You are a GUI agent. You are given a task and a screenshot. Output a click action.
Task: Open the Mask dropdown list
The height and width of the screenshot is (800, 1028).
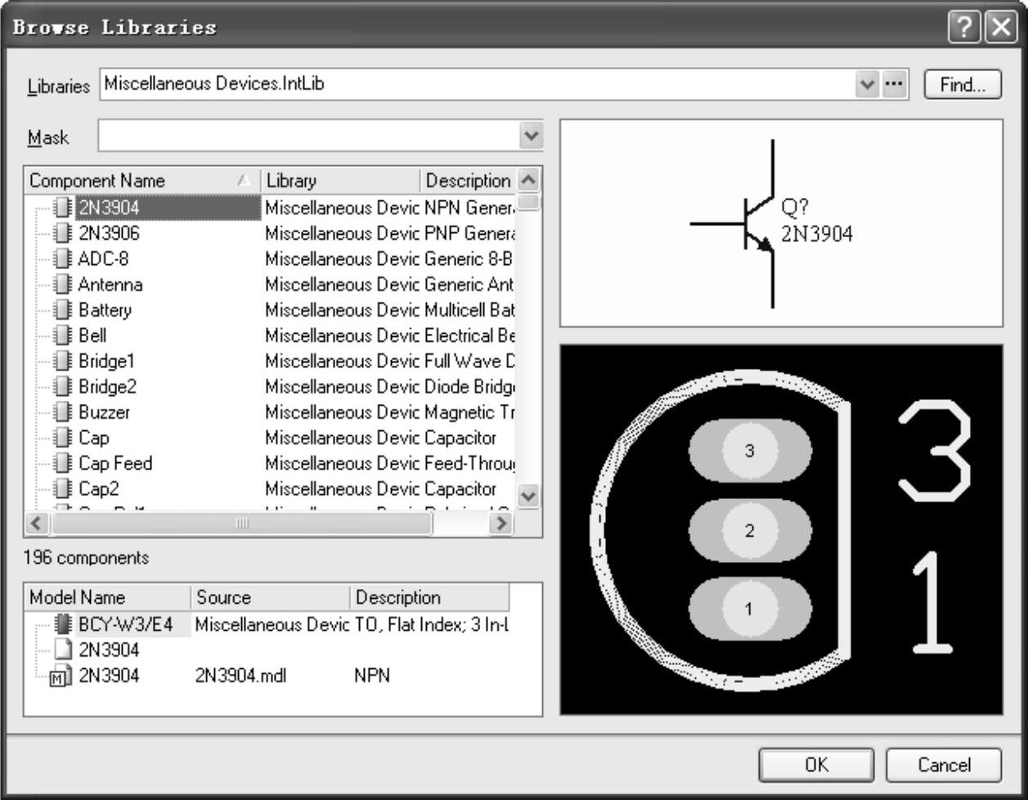[532, 136]
